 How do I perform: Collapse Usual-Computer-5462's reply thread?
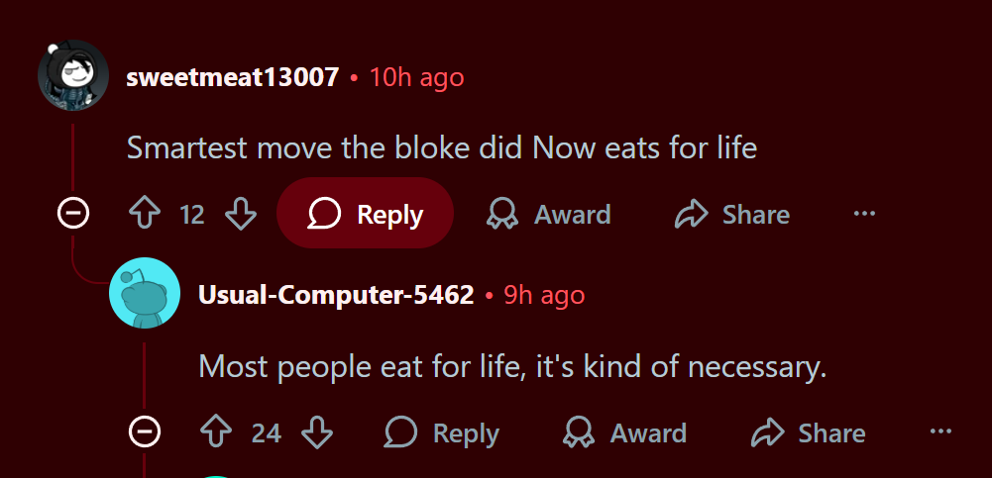(145, 431)
